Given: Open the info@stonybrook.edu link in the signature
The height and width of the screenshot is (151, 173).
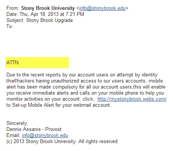Looking at the screenshot, I should pos(45,135).
